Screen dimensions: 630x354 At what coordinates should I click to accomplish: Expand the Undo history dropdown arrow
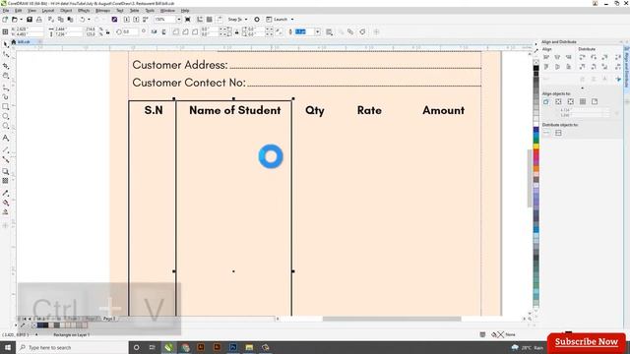point(89,20)
